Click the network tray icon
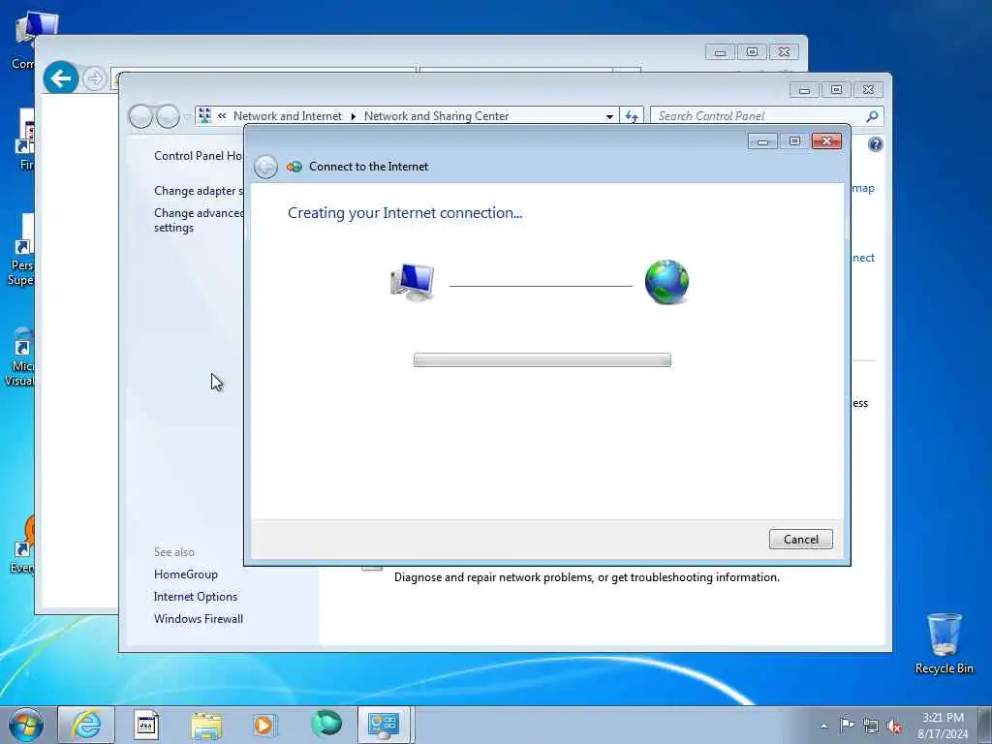This screenshot has height=744, width=992. [871, 727]
